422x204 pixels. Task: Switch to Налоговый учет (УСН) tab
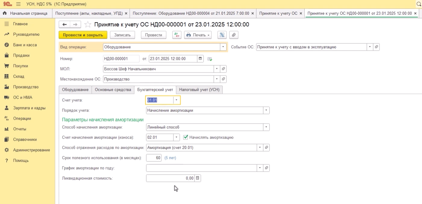199,90
